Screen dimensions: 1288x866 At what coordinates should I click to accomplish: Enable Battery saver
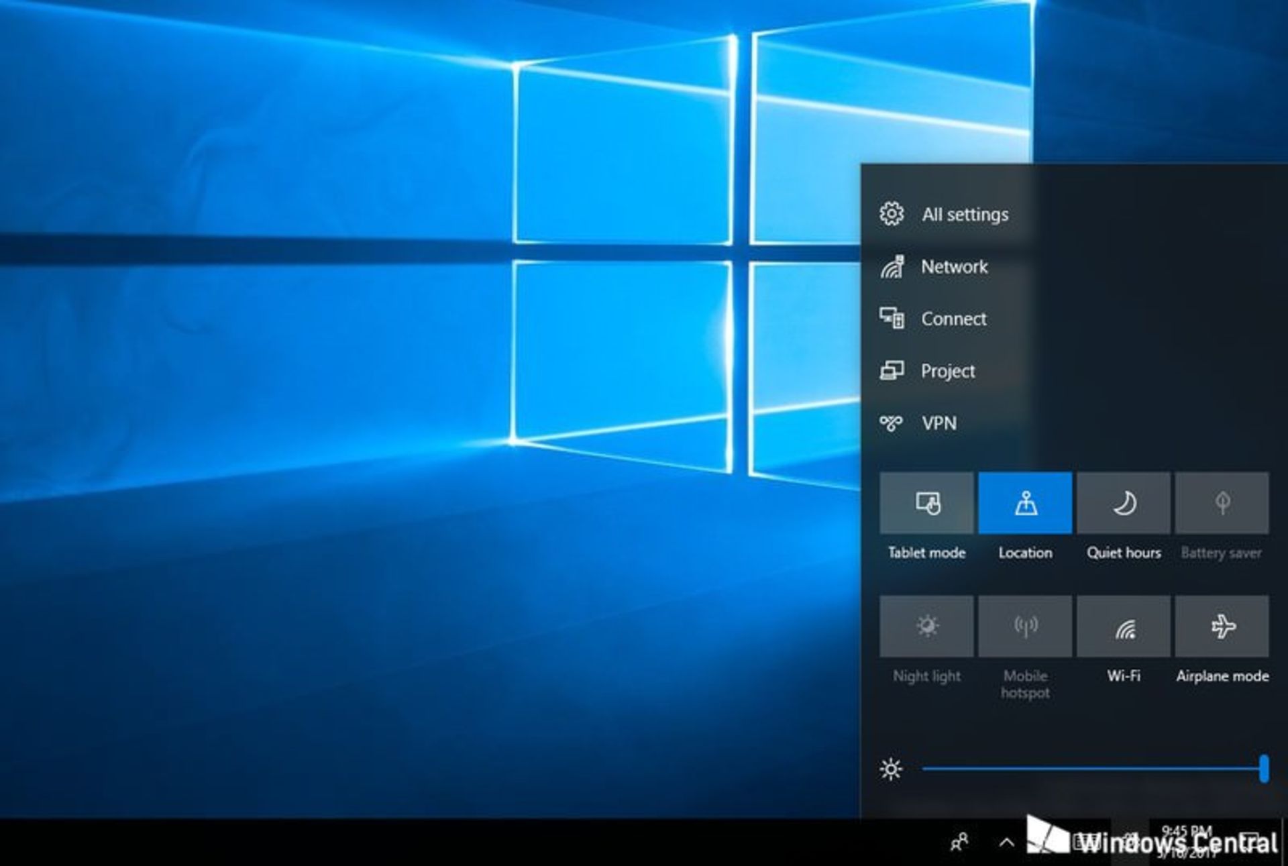click(1222, 503)
